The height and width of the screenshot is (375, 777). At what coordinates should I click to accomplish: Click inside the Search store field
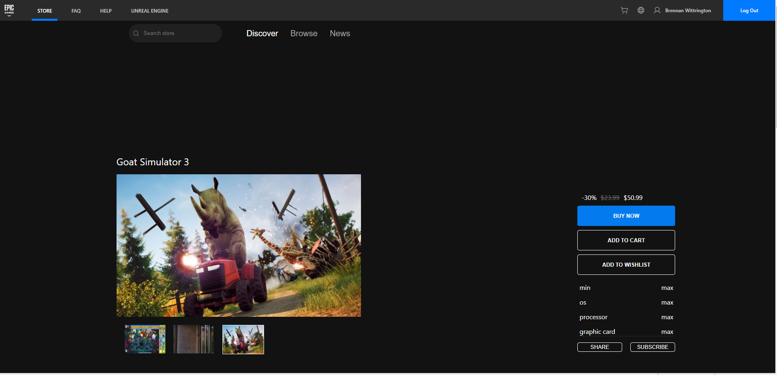tap(175, 33)
